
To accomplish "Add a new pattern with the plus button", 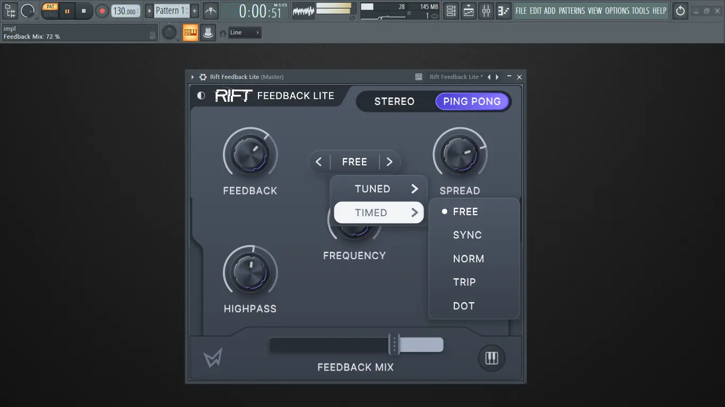I will (194, 11).
